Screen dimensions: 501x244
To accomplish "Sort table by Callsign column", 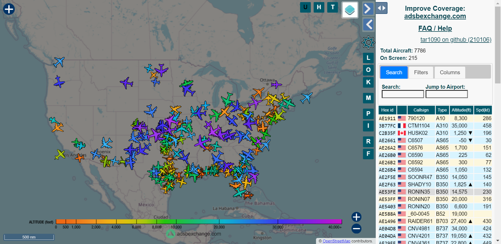I will (421, 110).
